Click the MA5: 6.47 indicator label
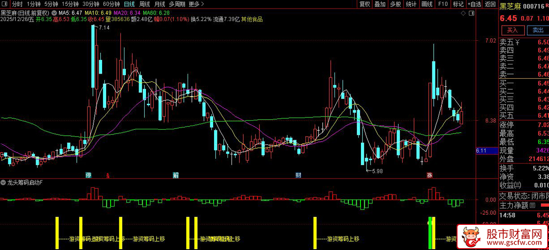The width and height of the screenshot is (549, 250). click(70, 13)
